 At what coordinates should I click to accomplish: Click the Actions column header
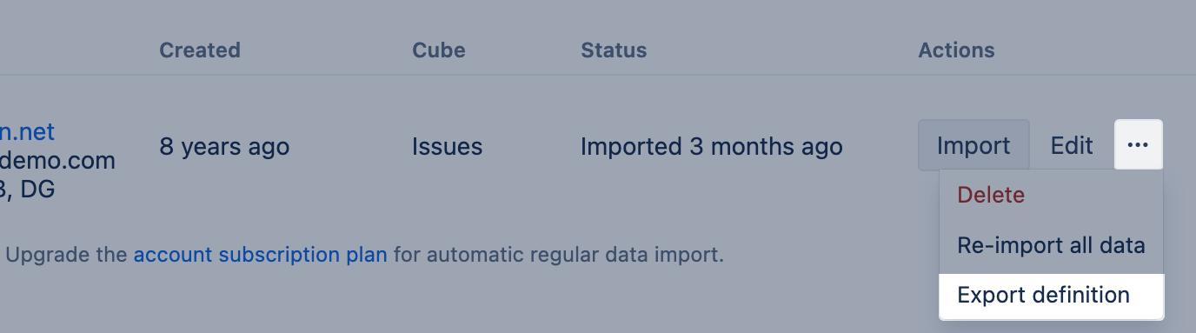956,50
